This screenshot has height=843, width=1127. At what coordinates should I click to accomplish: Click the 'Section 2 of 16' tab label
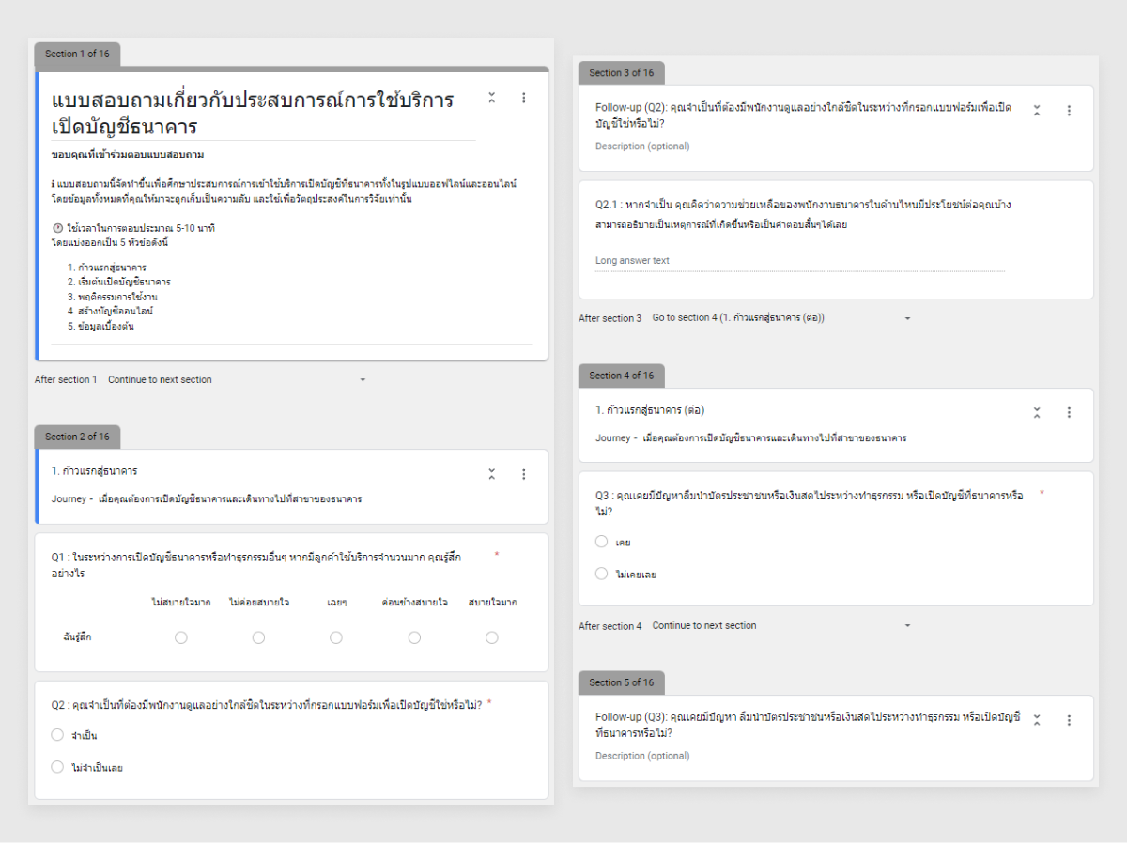coord(77,437)
